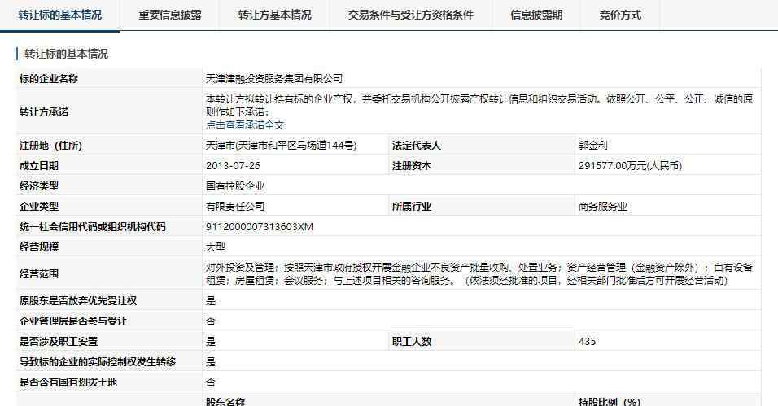
Task: Click the 经营规模 label
Action: [x=39, y=247]
